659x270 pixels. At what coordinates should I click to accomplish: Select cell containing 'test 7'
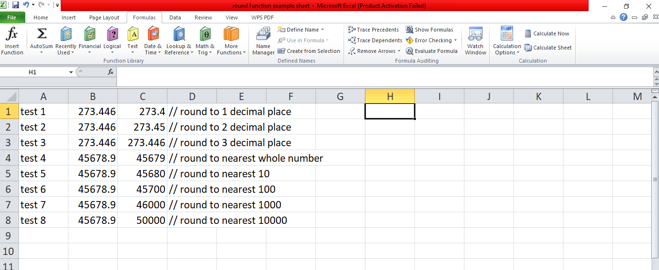pos(43,204)
